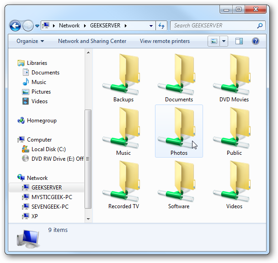The width and height of the screenshot is (278, 263).
Task: Refresh the GEEKSERVER folder view
Action: 161,26
